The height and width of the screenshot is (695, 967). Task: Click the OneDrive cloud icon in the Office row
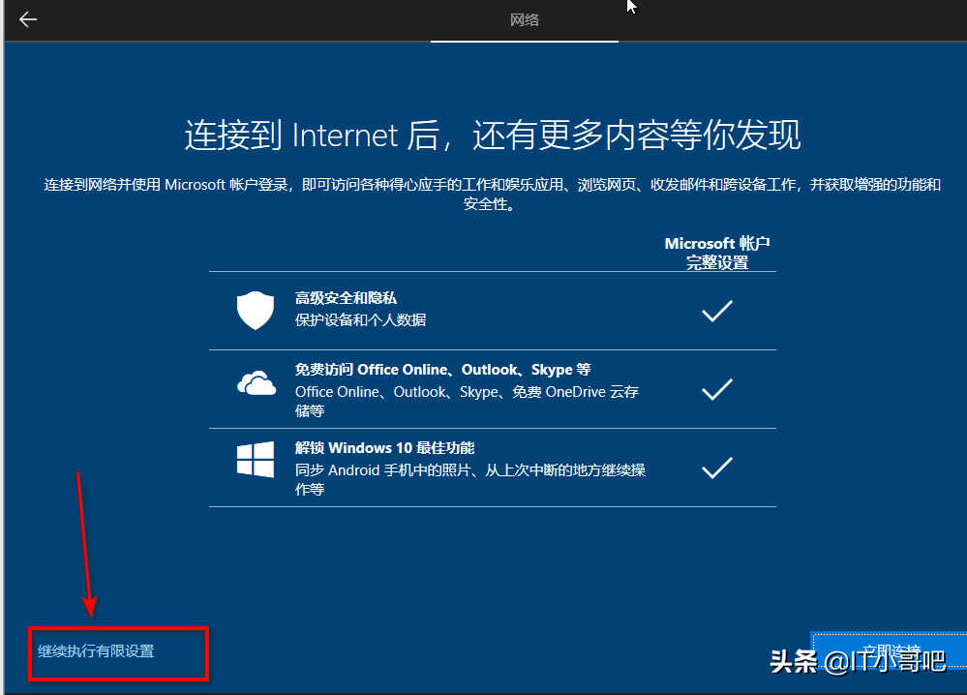pyautogui.click(x=255, y=385)
